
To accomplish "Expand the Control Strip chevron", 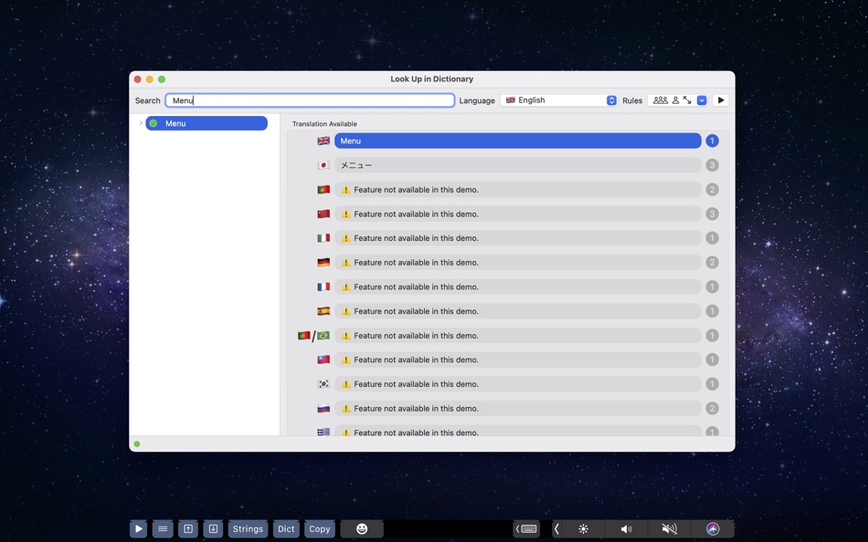I will [556, 529].
